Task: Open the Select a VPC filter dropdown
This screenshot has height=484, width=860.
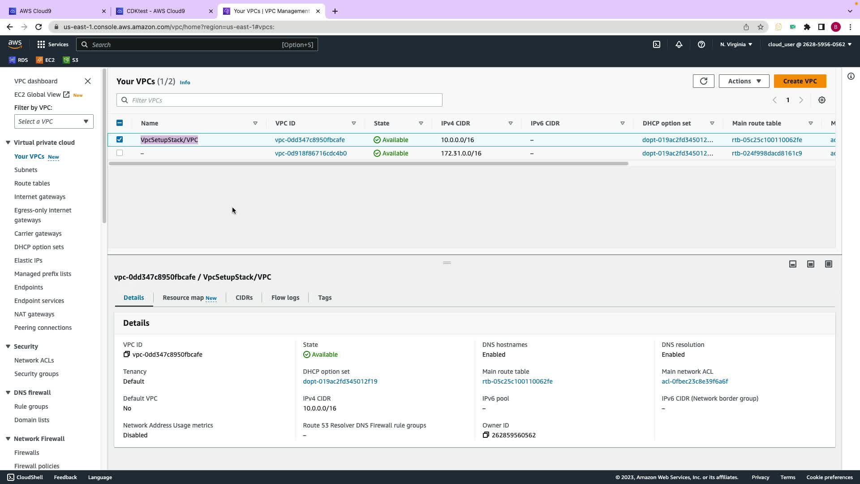Action: (x=54, y=121)
